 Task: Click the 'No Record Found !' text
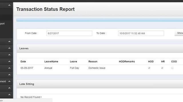(x=31, y=97)
